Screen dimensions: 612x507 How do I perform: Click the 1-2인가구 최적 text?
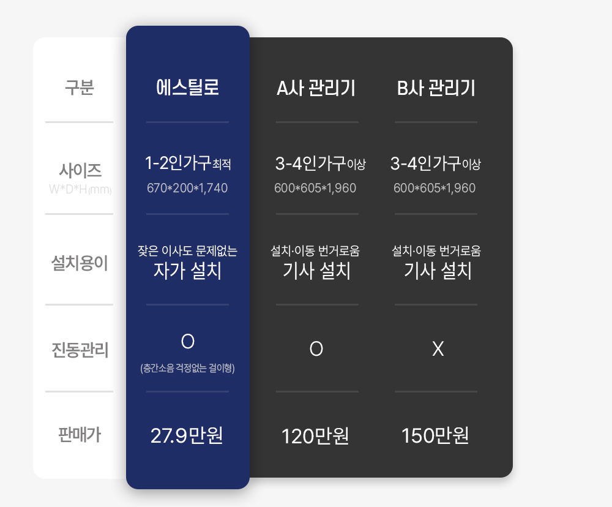click(187, 163)
